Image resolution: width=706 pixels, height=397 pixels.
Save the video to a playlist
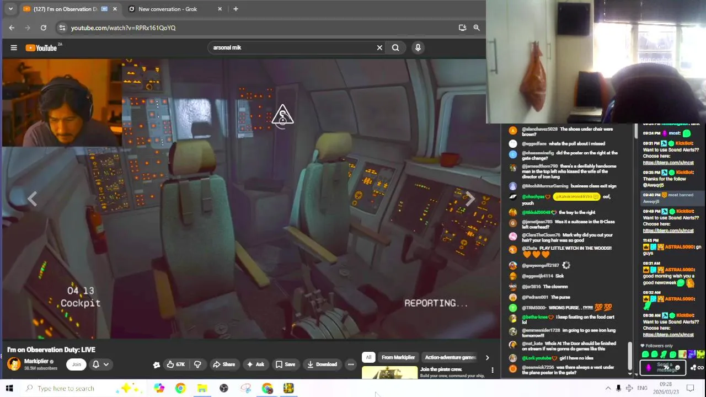(286, 364)
